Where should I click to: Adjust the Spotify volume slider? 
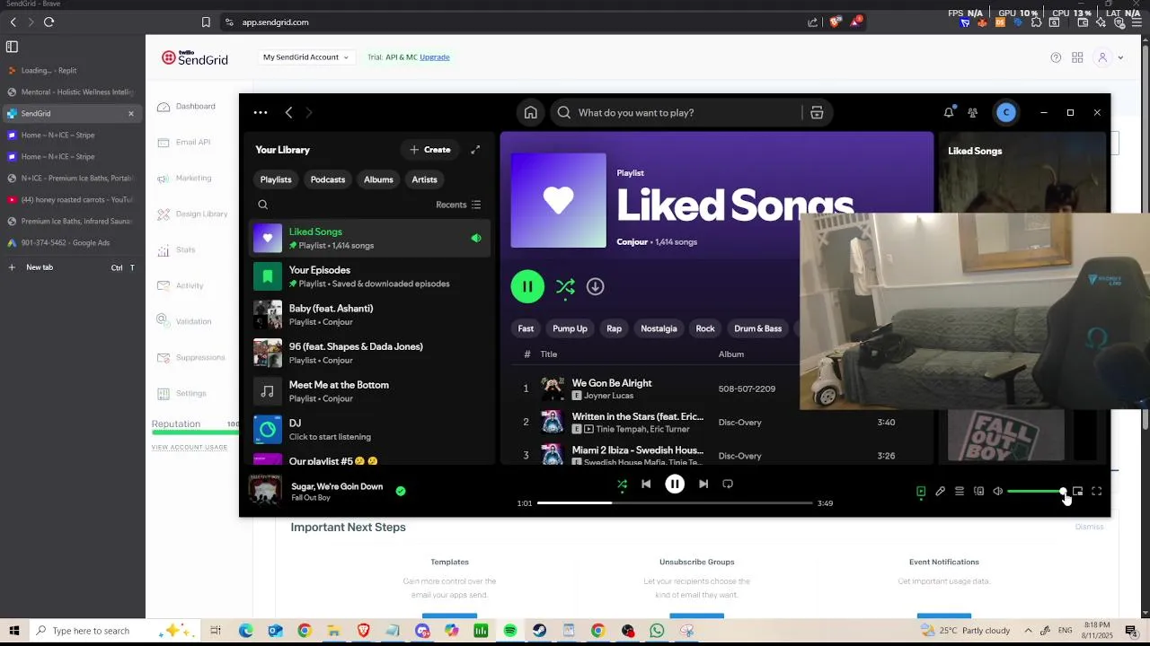click(x=1036, y=492)
